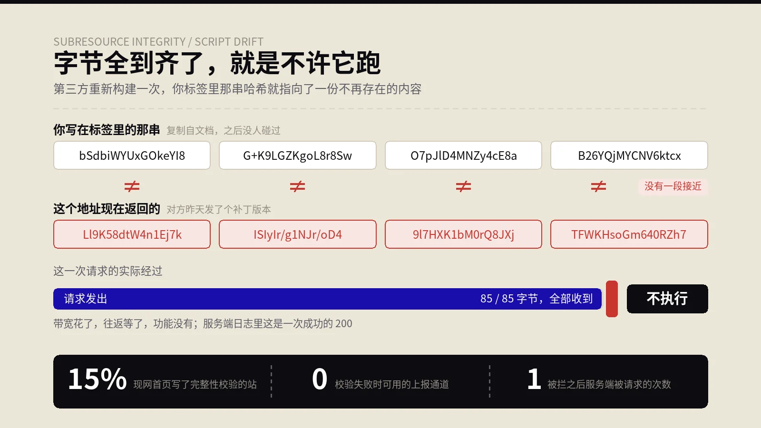Click caption 带宽花了，往返等了
The image size is (761, 428).
tap(203, 323)
